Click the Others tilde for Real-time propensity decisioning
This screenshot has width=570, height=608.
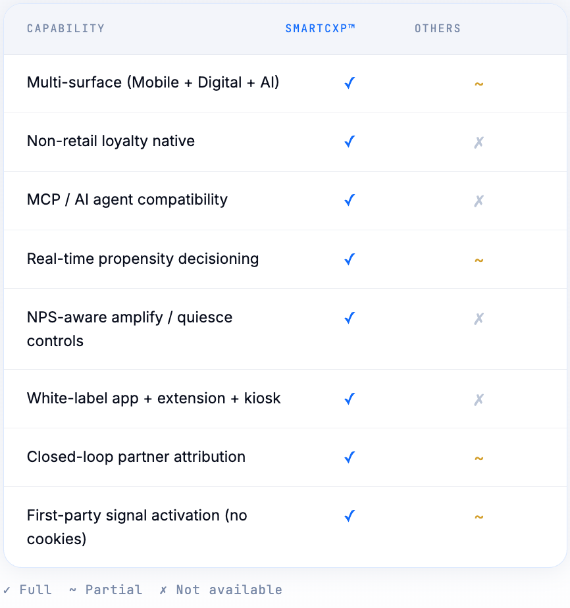point(479,260)
